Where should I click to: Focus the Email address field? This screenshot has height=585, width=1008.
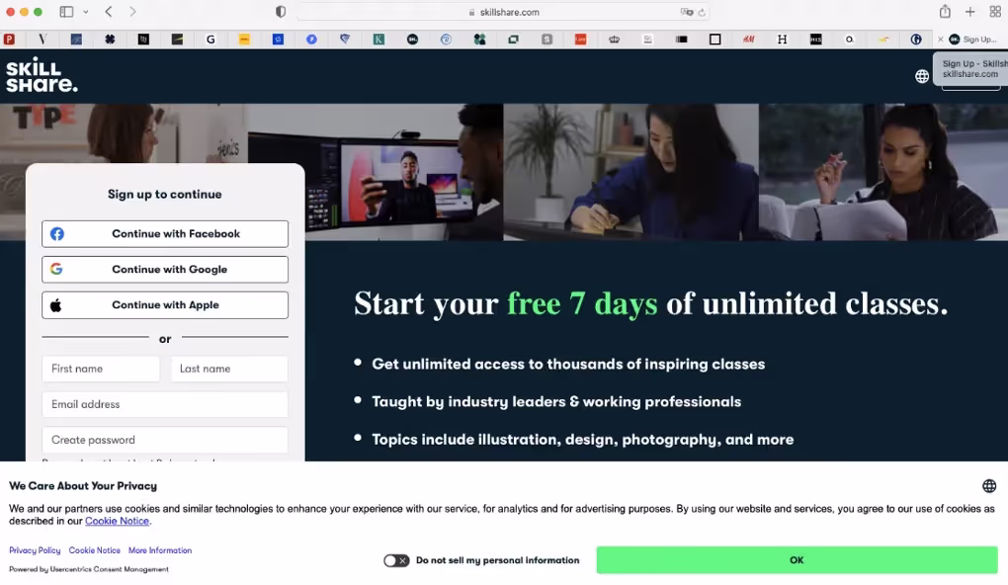point(165,404)
